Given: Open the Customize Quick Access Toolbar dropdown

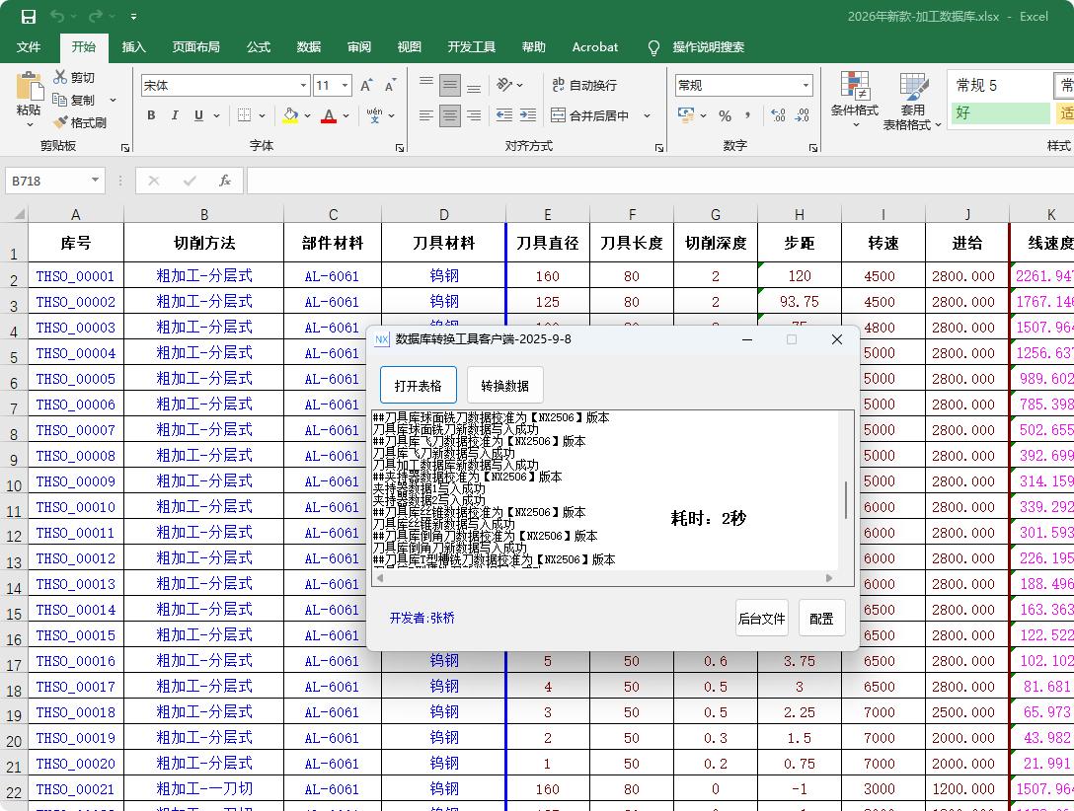Looking at the screenshot, I should click(133, 17).
